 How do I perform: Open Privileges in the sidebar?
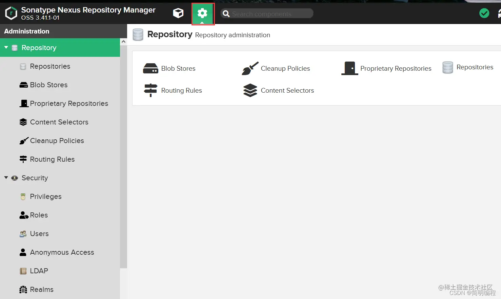point(60,197)
